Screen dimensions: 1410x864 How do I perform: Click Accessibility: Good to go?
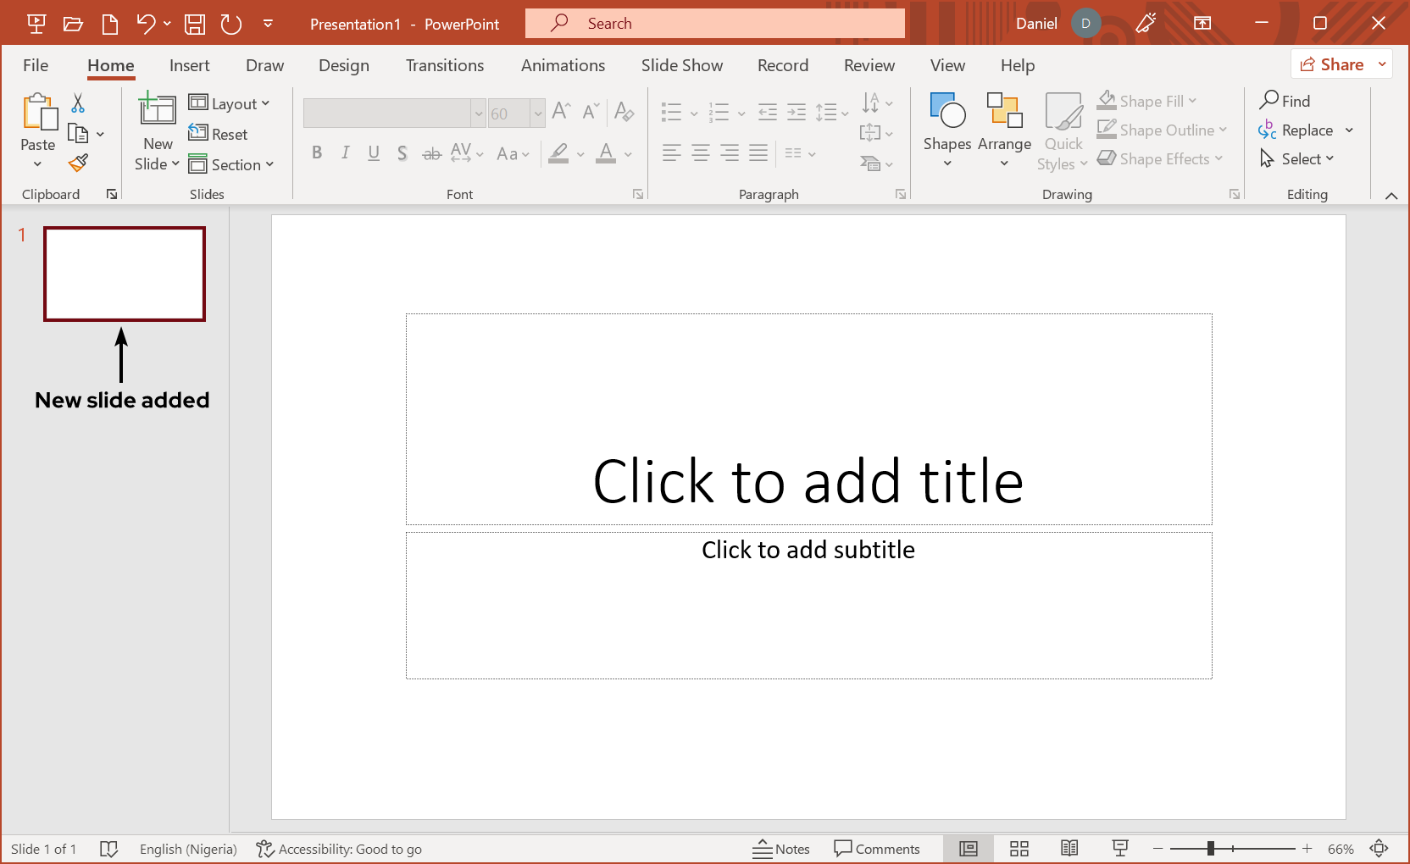click(x=339, y=848)
